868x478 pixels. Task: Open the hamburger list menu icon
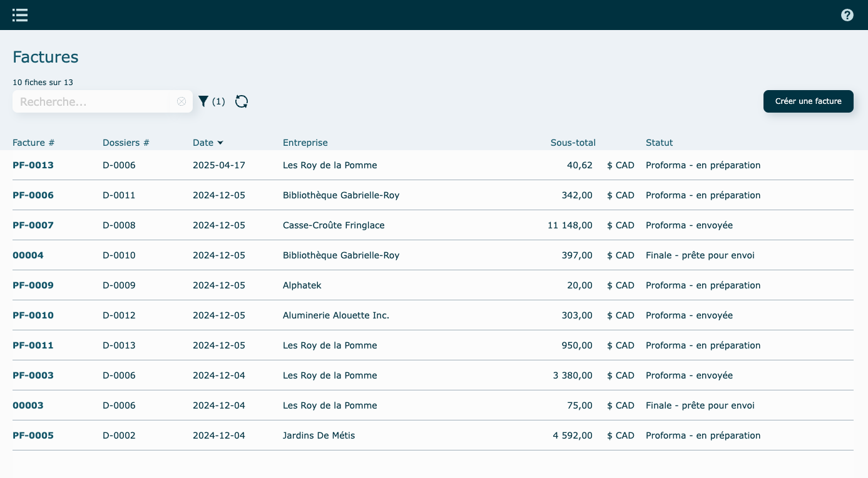pos(20,15)
